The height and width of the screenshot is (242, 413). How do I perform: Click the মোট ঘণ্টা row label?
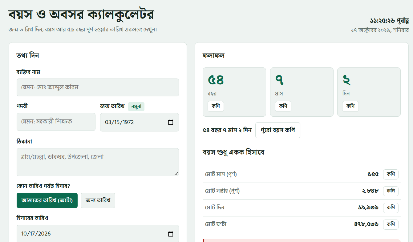coord(216,224)
